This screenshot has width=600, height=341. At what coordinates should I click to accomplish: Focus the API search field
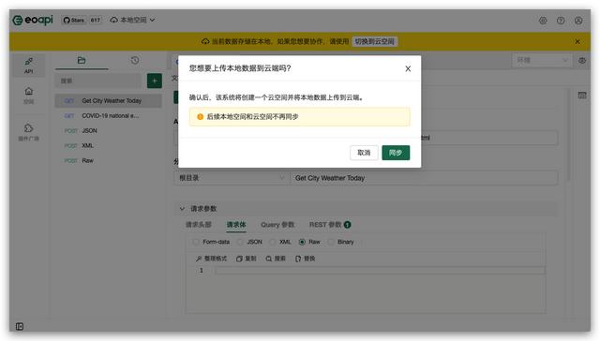[97, 81]
